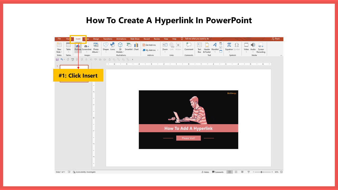Click My Add-ins button
Viewport: 338px width, 190px height.
click(x=149, y=50)
